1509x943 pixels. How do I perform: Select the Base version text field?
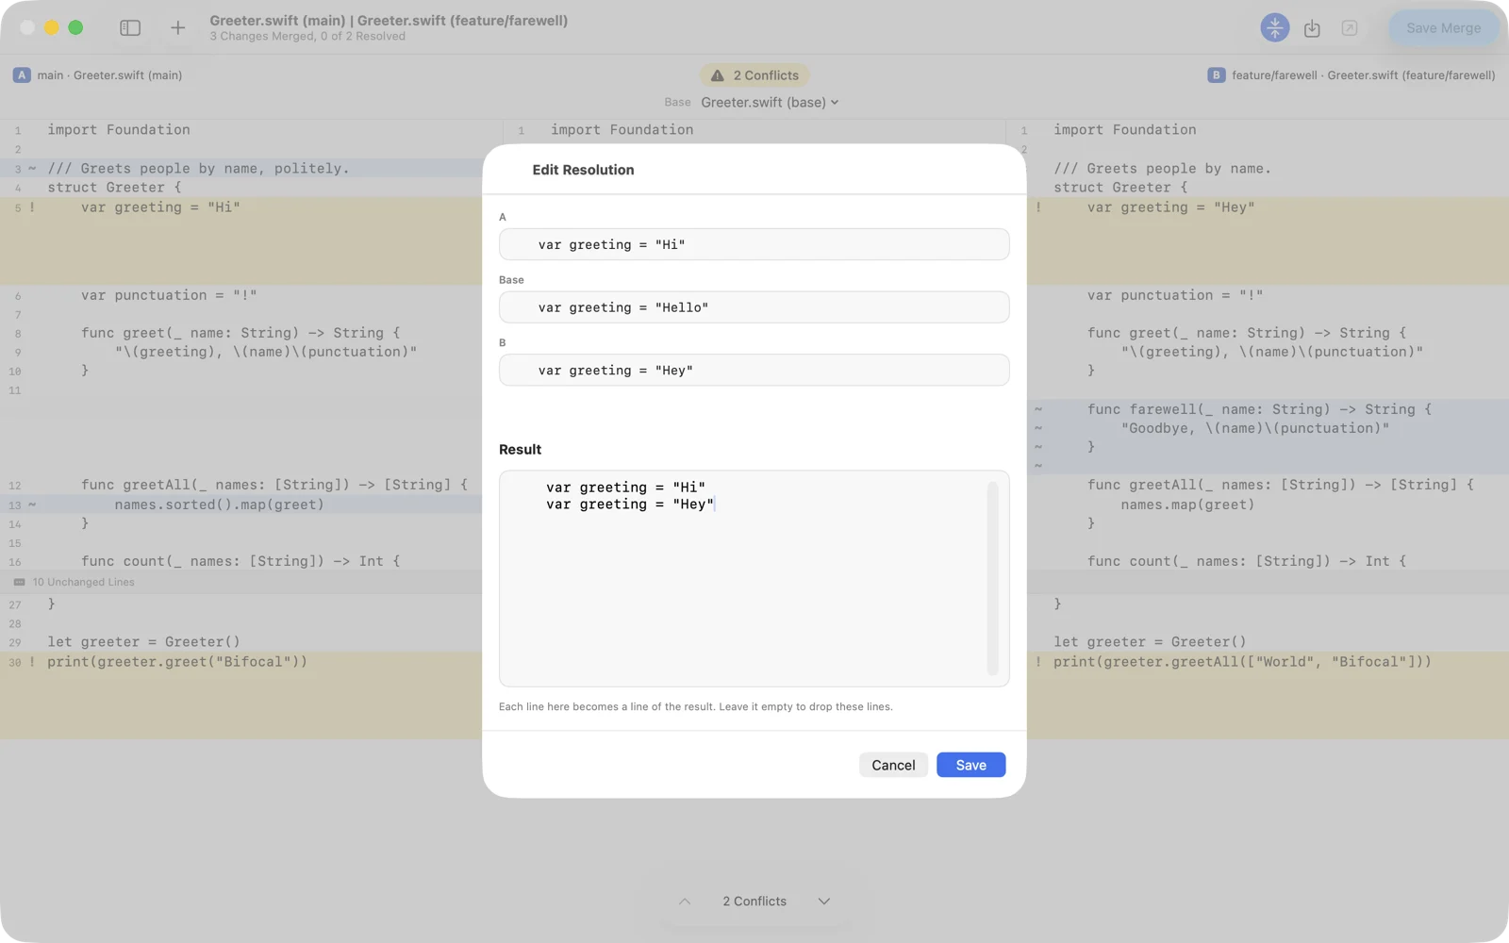(x=754, y=307)
